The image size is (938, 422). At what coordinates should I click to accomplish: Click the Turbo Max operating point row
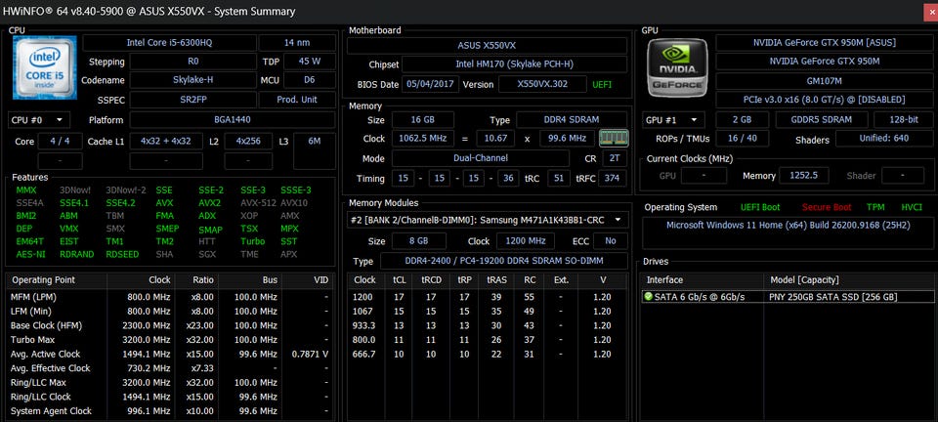click(170, 340)
